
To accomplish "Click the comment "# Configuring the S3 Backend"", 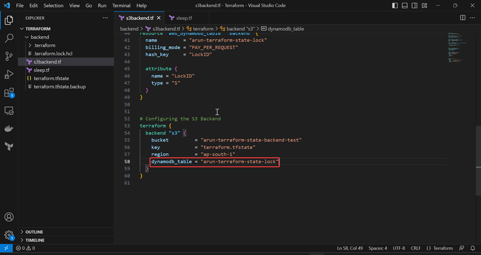I will coord(180,119).
